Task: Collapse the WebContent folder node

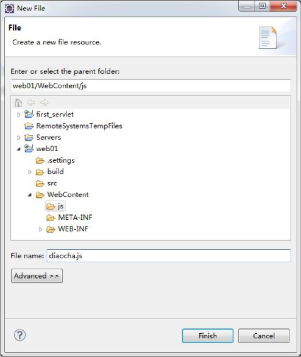Action: pos(30,195)
